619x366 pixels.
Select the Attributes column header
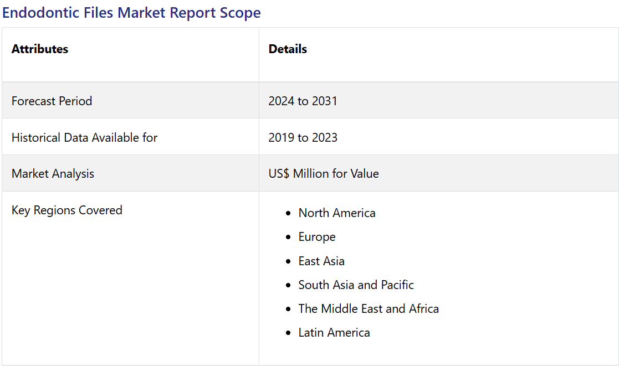(40, 49)
